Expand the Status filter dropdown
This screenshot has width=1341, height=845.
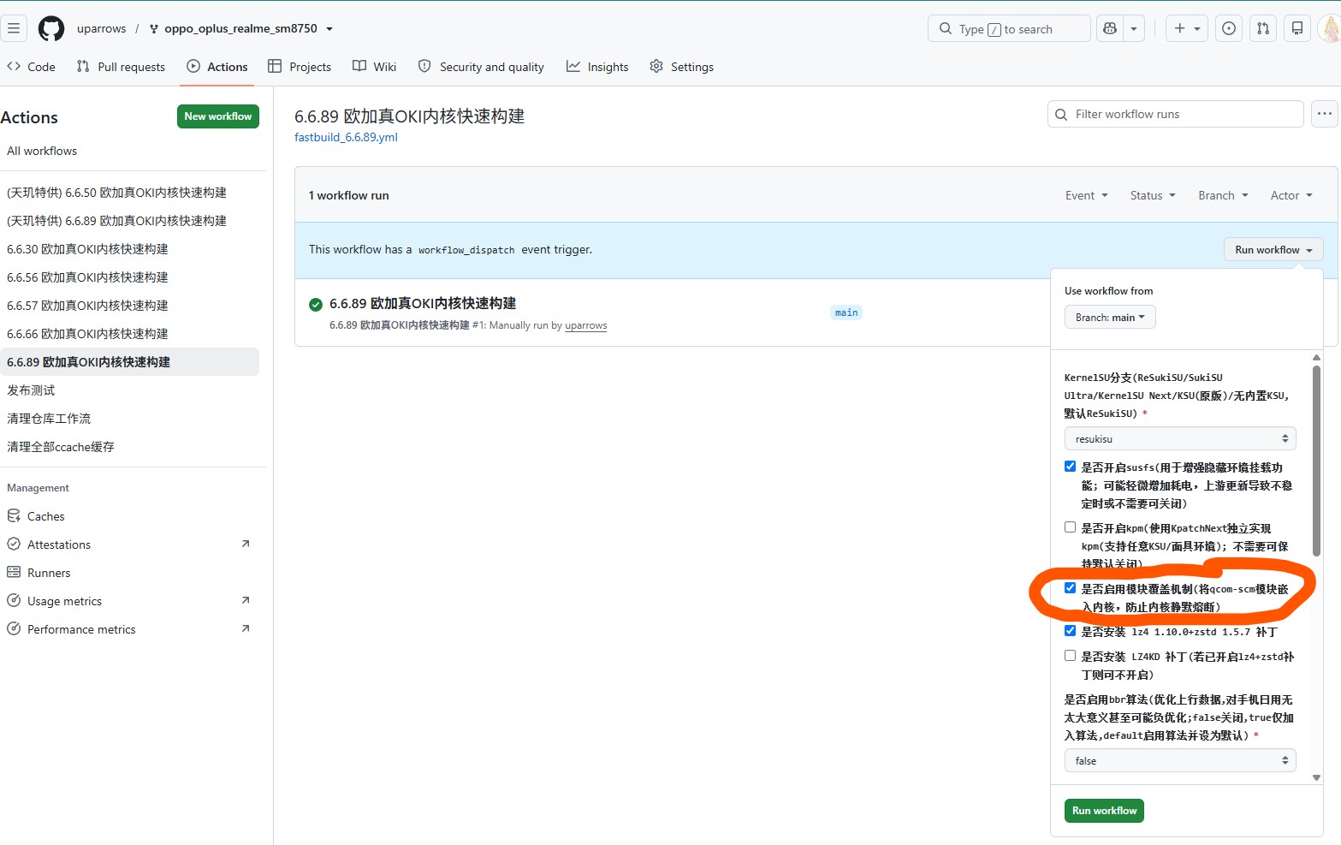[1153, 195]
